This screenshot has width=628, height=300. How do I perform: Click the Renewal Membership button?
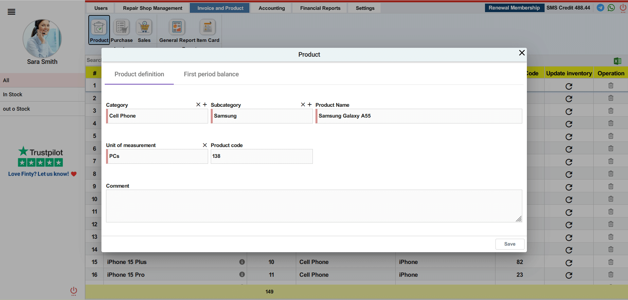tap(514, 8)
